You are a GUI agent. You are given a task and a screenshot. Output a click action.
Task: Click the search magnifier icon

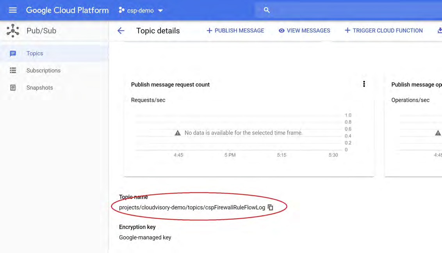click(267, 10)
